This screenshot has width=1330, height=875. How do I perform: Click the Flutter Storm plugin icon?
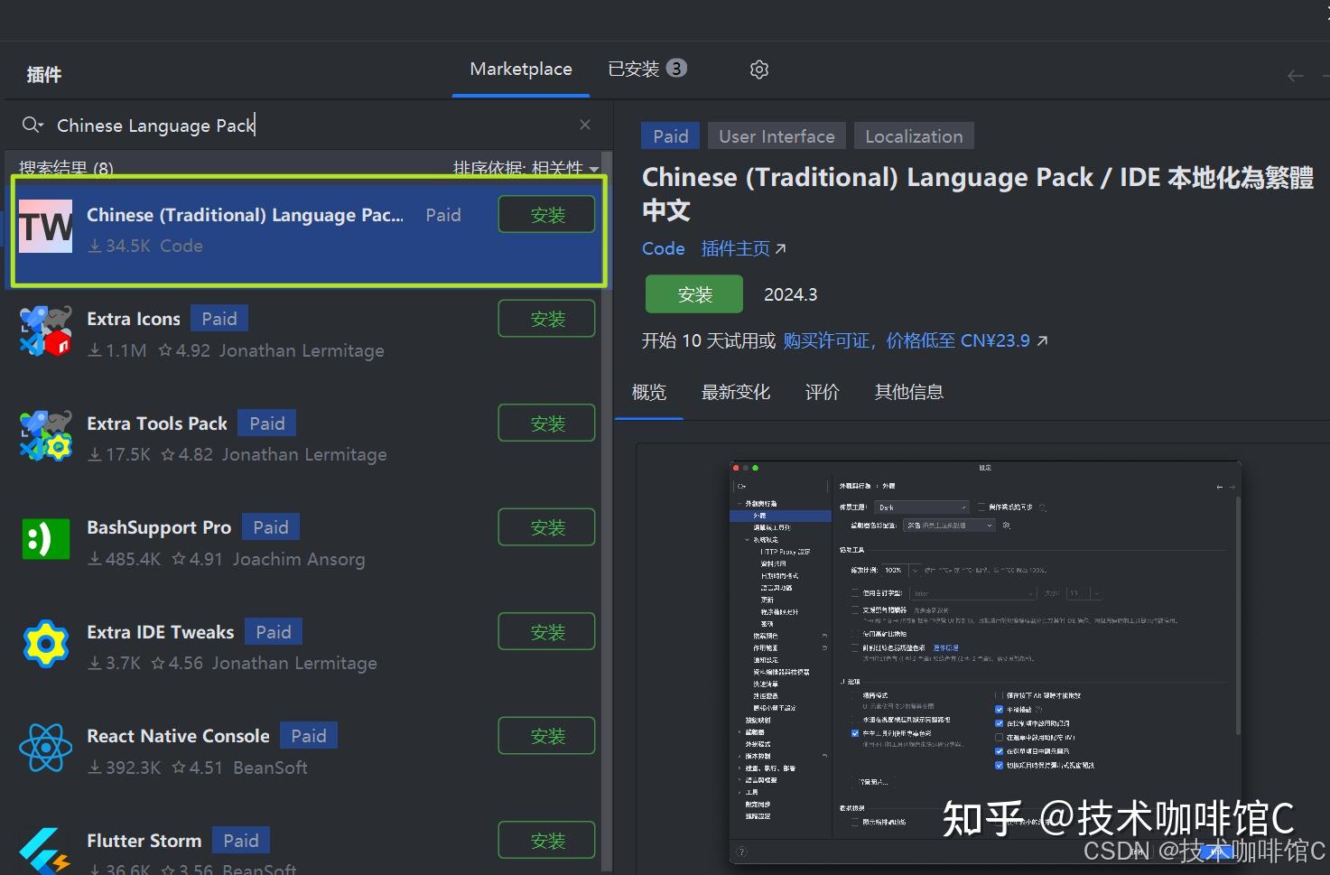[45, 849]
